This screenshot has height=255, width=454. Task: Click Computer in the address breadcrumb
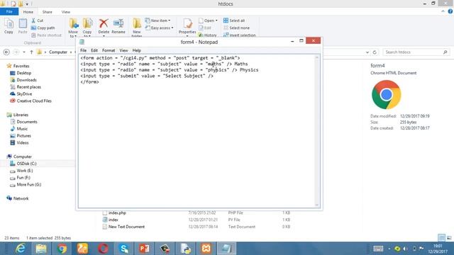point(58,52)
